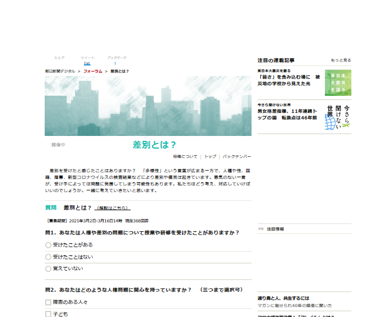Open the 今さら聞けない世界 thumbnail
The image size is (390, 317).
pyautogui.click(x=338, y=117)
